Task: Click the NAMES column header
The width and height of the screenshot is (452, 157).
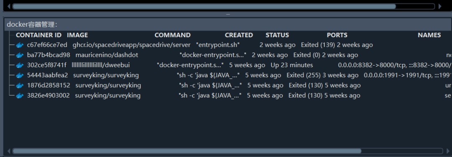Action: coord(429,35)
